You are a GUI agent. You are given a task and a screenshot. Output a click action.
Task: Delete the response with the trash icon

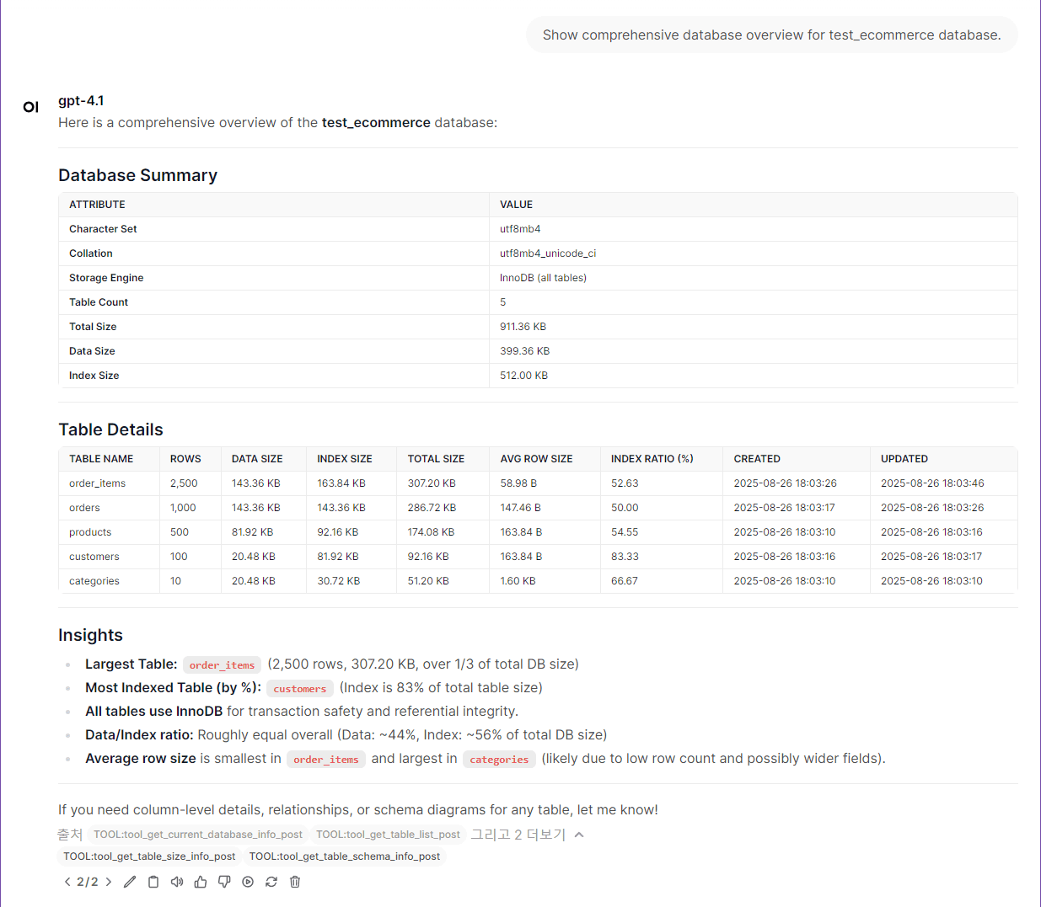tap(295, 882)
